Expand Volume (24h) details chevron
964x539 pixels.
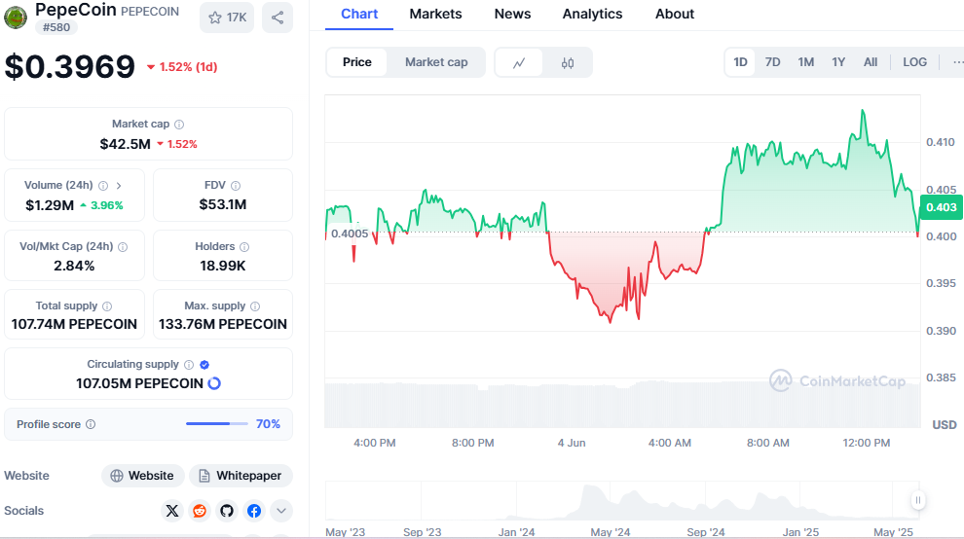click(x=119, y=186)
